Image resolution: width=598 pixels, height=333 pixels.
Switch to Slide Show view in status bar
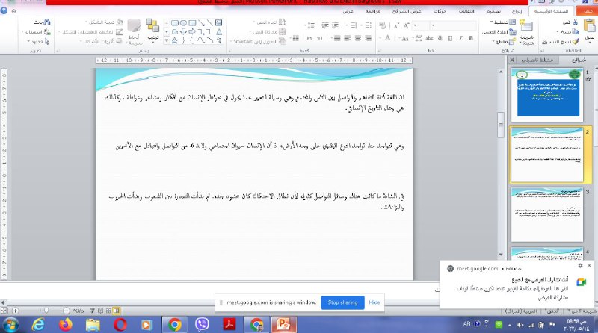(92, 311)
